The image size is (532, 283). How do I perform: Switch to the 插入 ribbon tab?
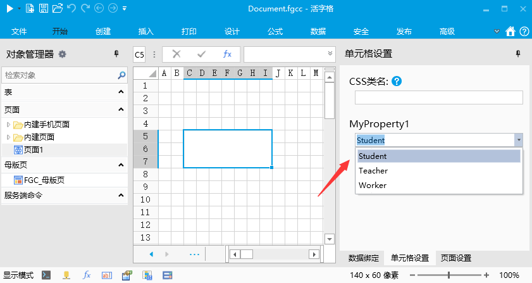point(146,31)
